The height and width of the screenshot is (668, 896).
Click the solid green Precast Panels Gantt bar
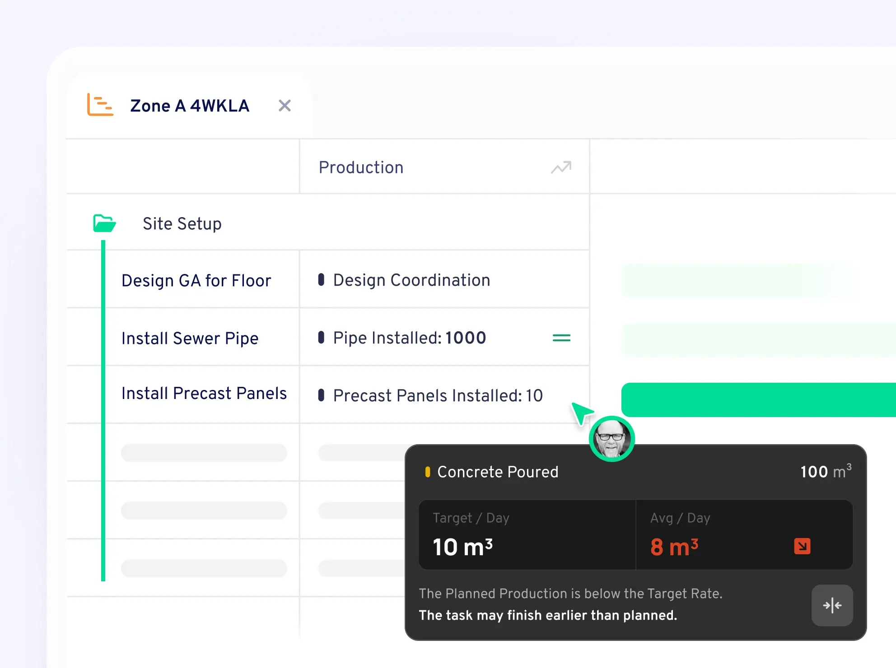click(x=759, y=400)
